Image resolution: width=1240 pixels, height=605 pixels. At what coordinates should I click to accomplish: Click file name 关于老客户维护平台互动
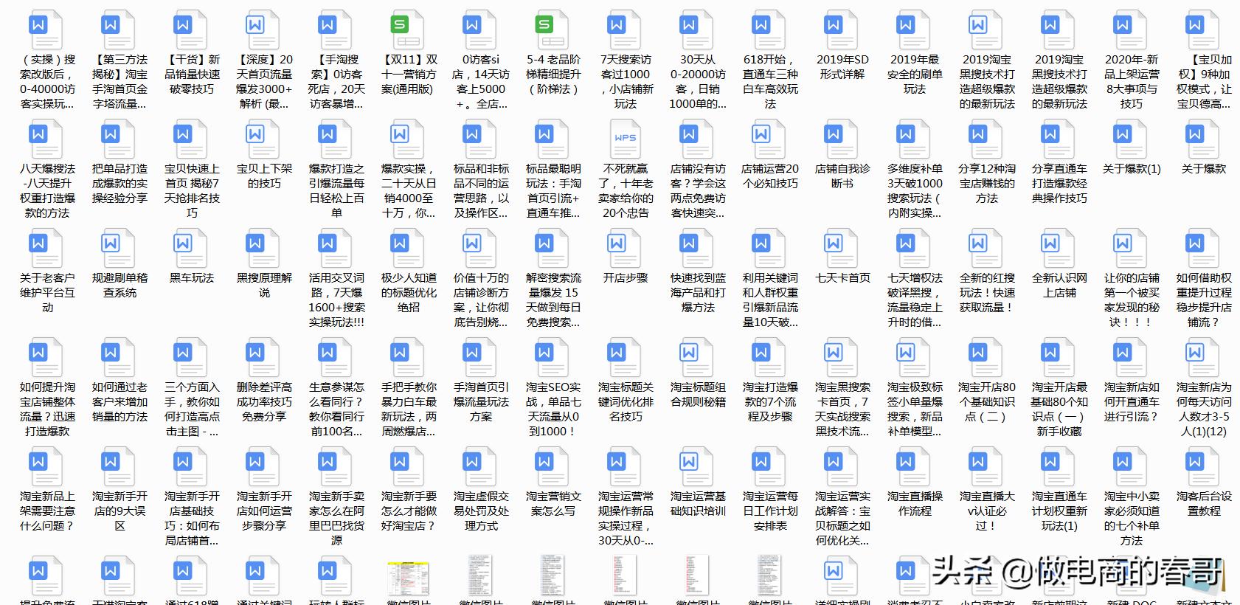pyautogui.click(x=47, y=293)
